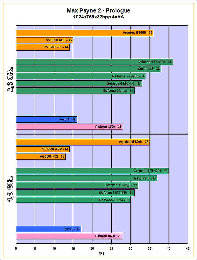Click the V5 5500 PCI - 14 orange bar

click(43, 47)
